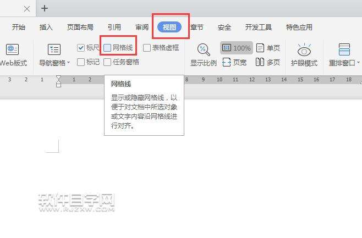Tick the 标记 checkbox
The image size is (362, 238).
pyautogui.click(x=80, y=62)
